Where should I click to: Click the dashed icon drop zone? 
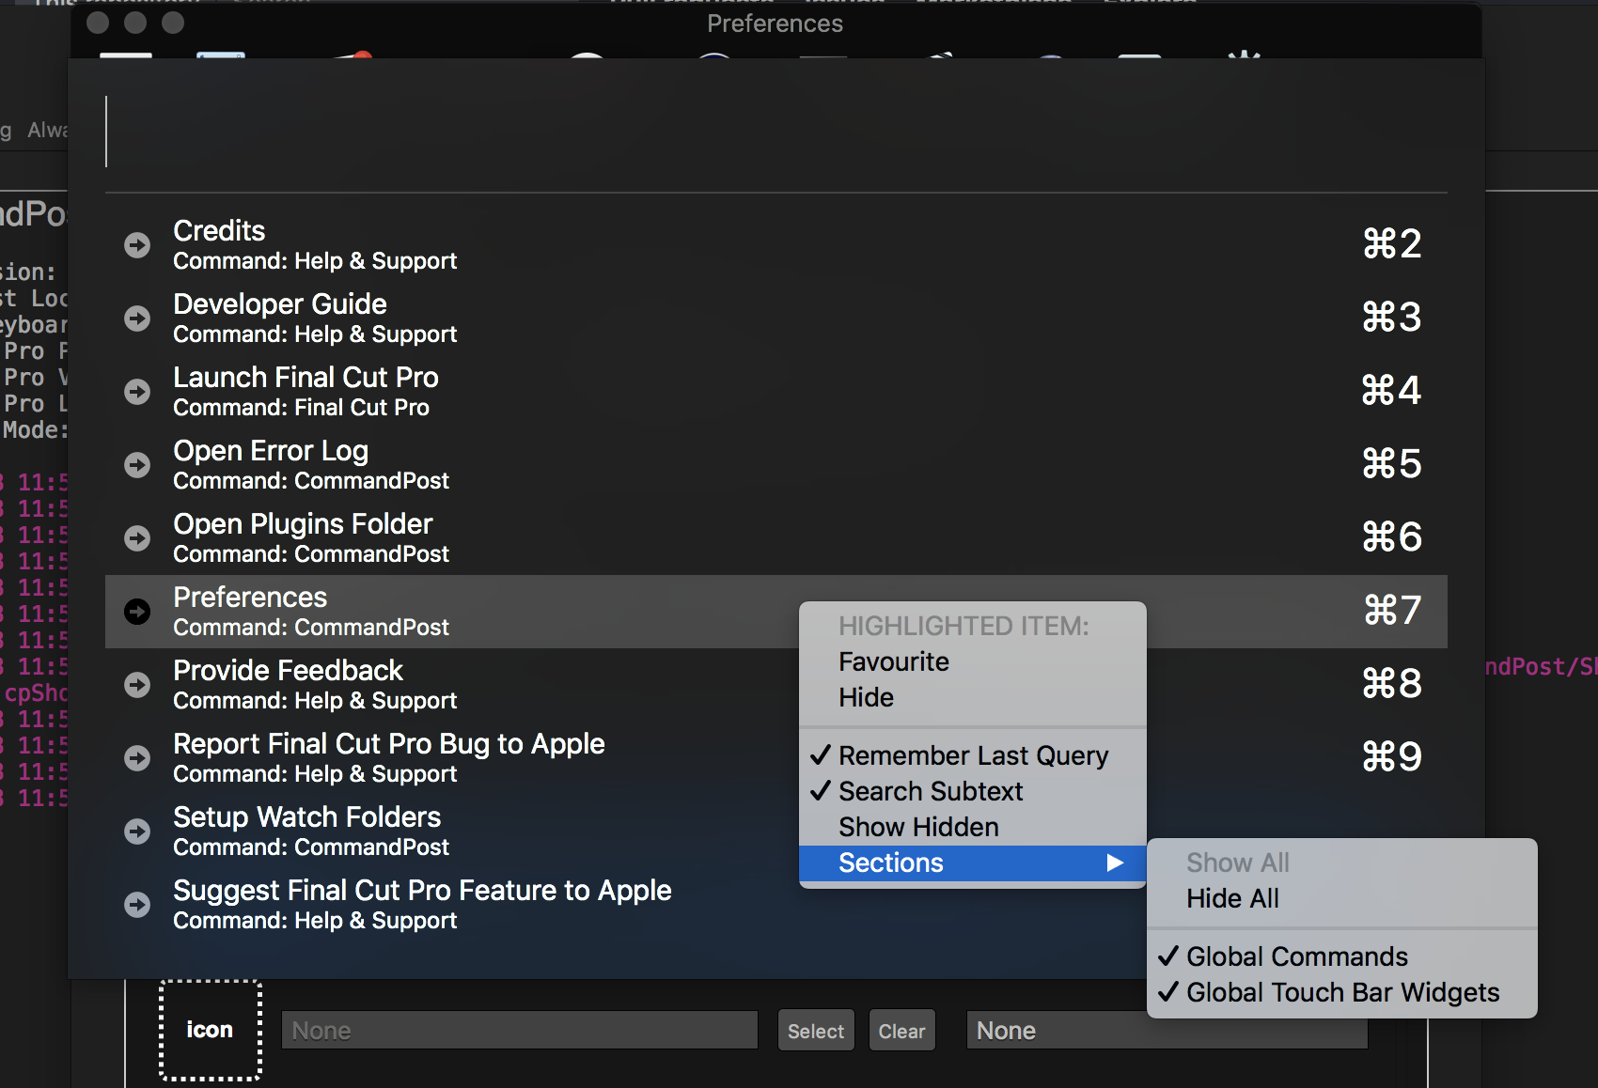[210, 1030]
